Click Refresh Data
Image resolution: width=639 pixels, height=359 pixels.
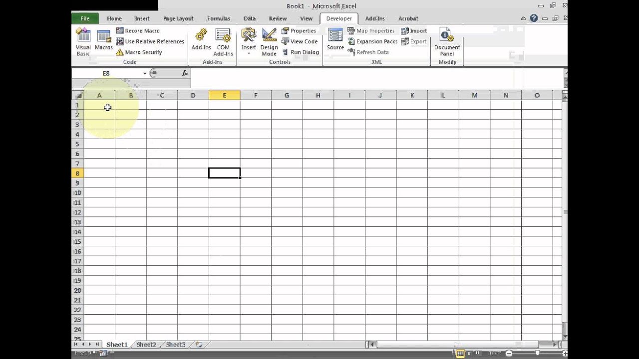[368, 52]
